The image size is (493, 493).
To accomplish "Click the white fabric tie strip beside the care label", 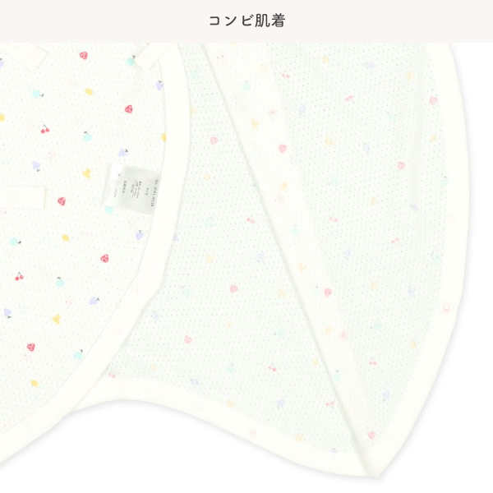I will [21, 197].
